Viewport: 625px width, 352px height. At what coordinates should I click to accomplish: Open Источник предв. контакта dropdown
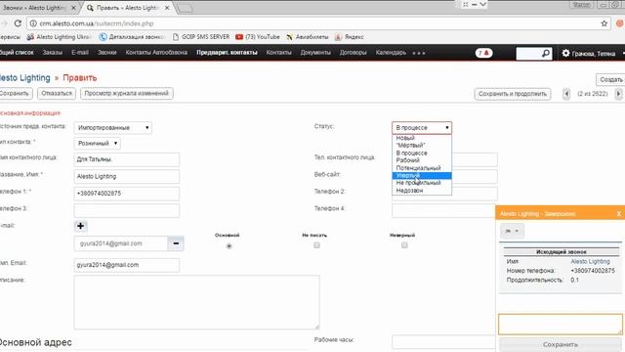point(113,128)
